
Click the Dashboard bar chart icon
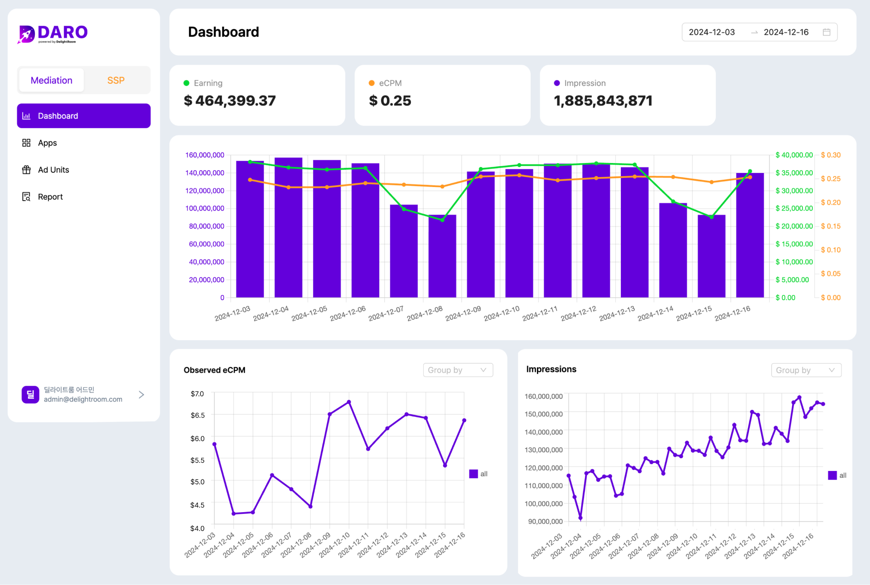pyautogui.click(x=26, y=116)
